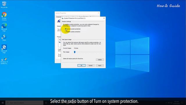Click the taskbar search box
Screen dimensions: 186x105
24,103
